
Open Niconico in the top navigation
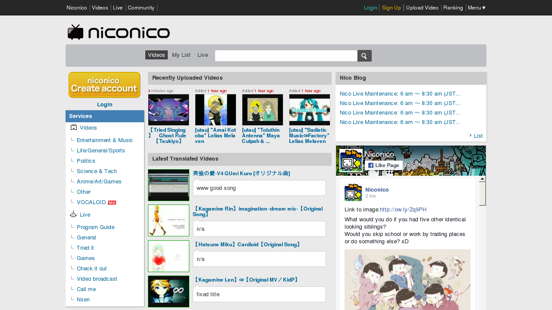point(77,8)
